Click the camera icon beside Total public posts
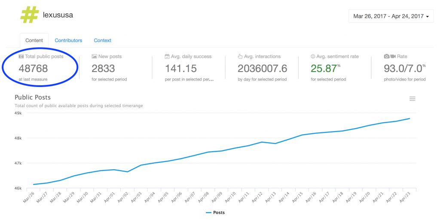This screenshot has height=222, width=440. tap(21, 56)
